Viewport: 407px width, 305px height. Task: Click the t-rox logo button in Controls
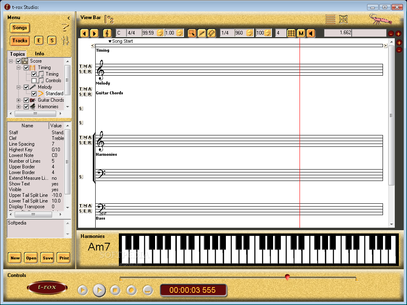(47, 288)
